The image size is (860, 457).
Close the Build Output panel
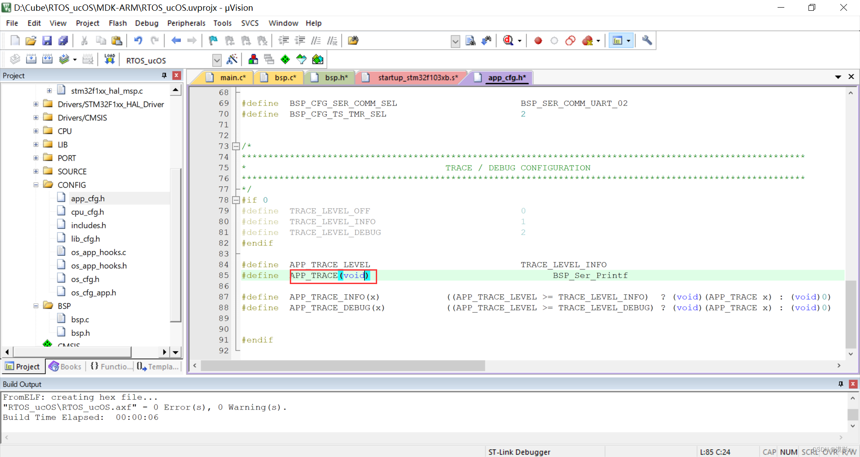pyautogui.click(x=853, y=384)
